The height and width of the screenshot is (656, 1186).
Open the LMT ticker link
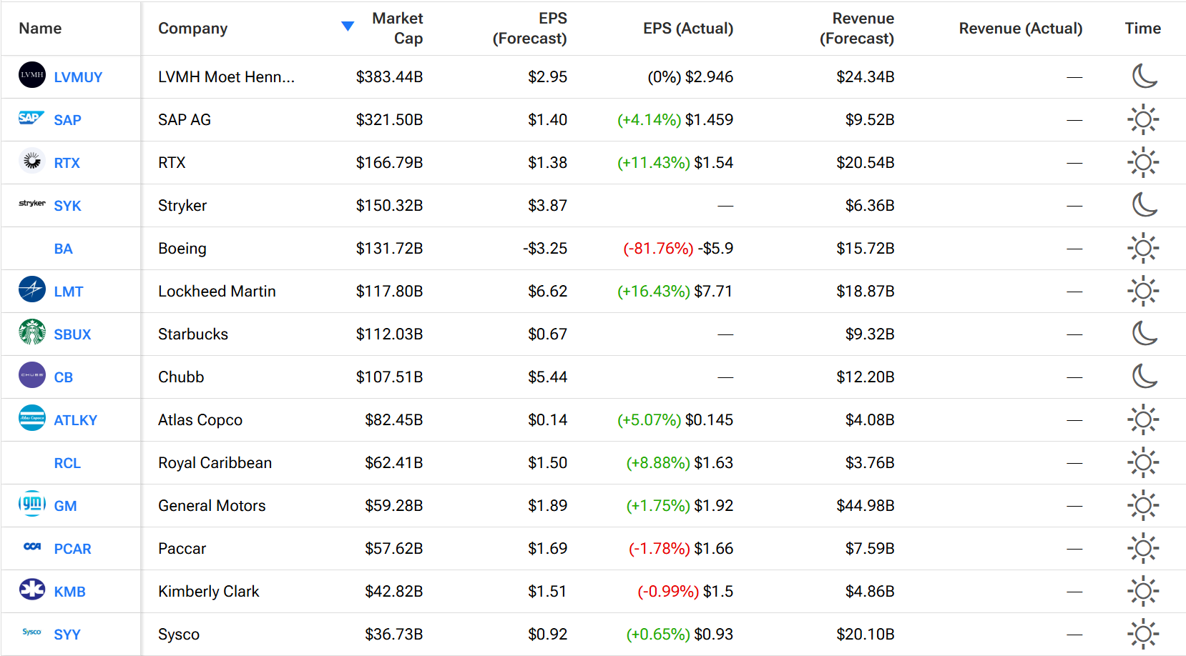coord(69,292)
